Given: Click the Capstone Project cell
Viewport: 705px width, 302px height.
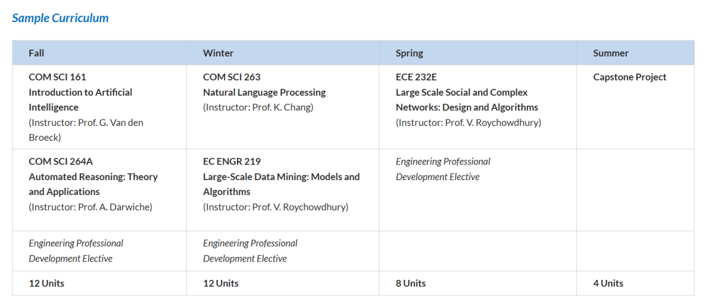Looking at the screenshot, I should point(629,77).
